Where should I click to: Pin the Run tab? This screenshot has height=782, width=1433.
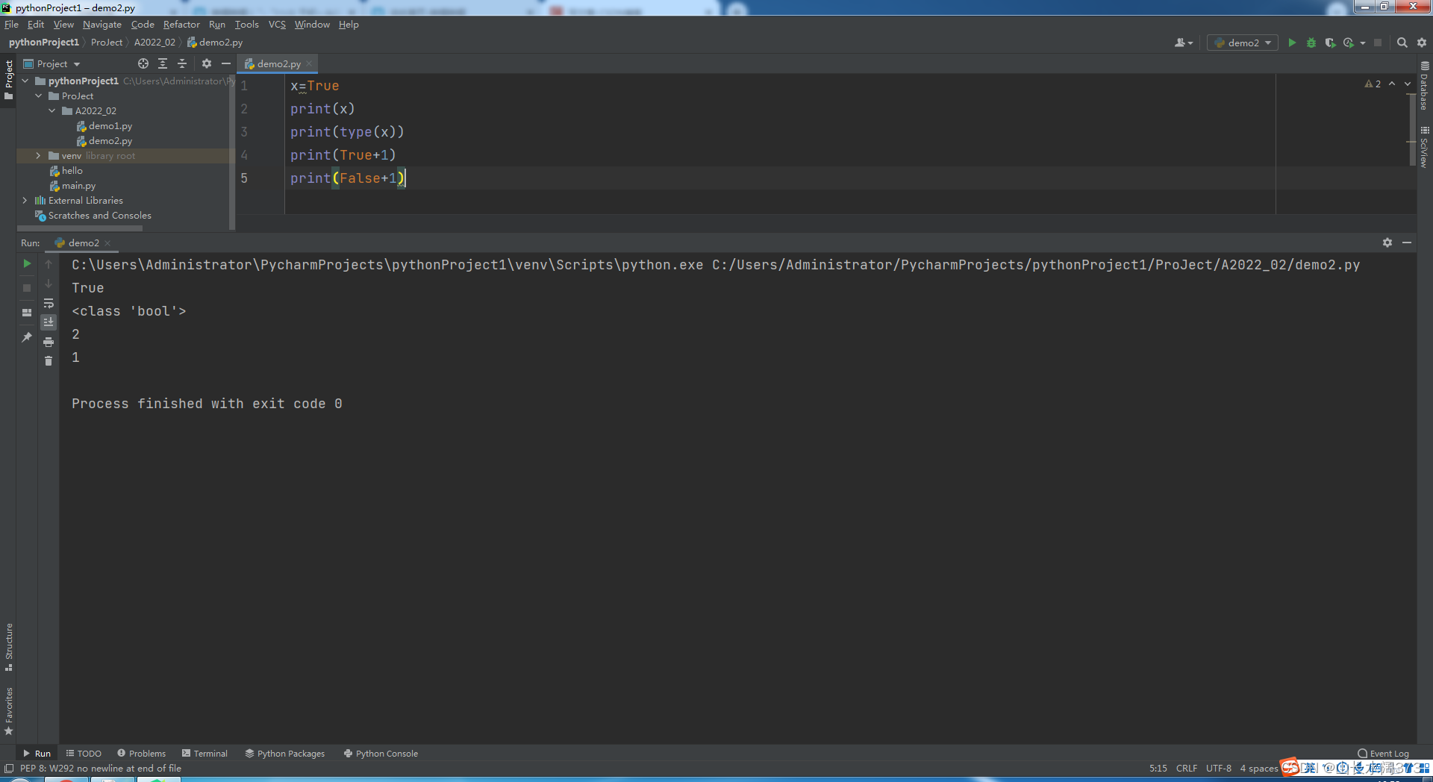click(27, 337)
